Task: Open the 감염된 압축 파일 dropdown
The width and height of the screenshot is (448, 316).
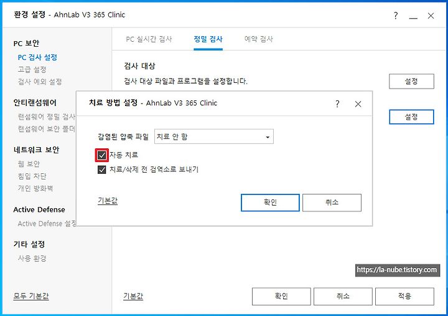Action: pyautogui.click(x=213, y=136)
